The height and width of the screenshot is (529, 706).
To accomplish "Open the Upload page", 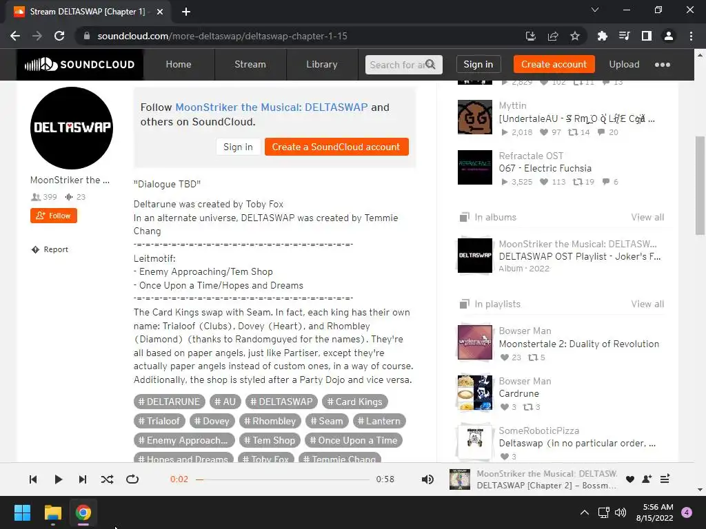I will [624, 64].
